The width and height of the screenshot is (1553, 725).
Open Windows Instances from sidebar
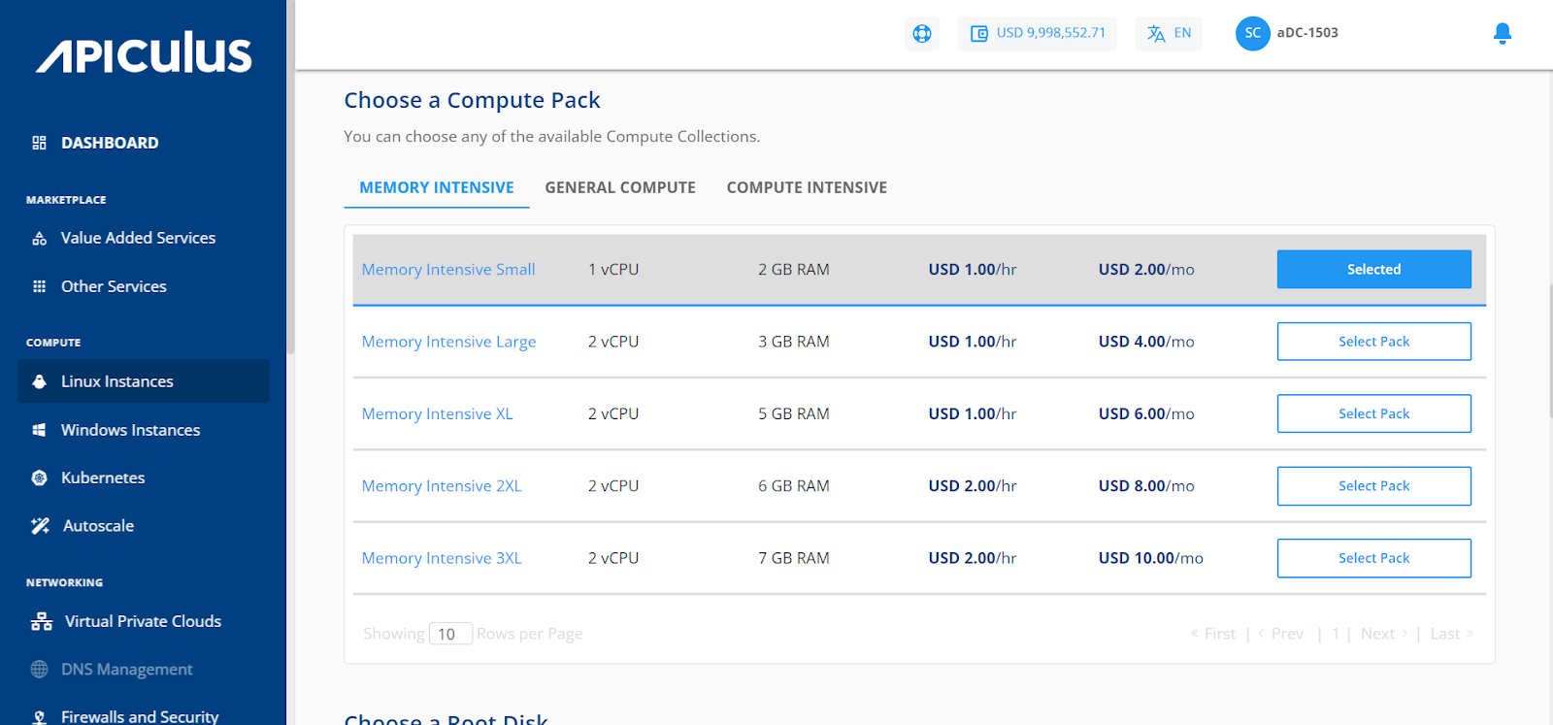click(x=130, y=430)
